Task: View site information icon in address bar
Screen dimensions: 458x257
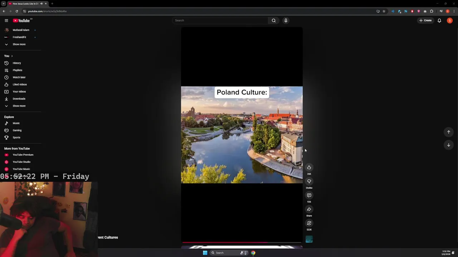Action: click(x=24, y=11)
